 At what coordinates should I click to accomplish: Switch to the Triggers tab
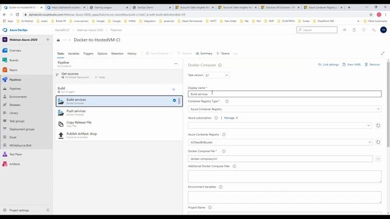(88, 54)
